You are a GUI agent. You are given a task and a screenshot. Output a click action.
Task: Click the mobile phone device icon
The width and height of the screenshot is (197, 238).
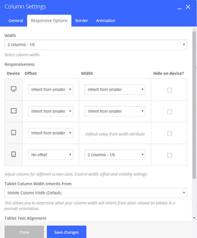13,154
